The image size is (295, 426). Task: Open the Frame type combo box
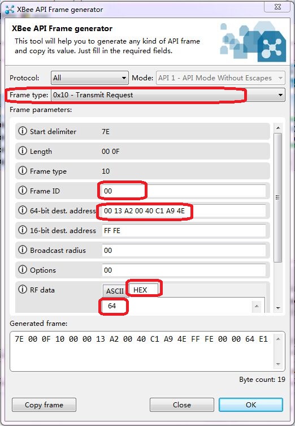[x=168, y=95]
